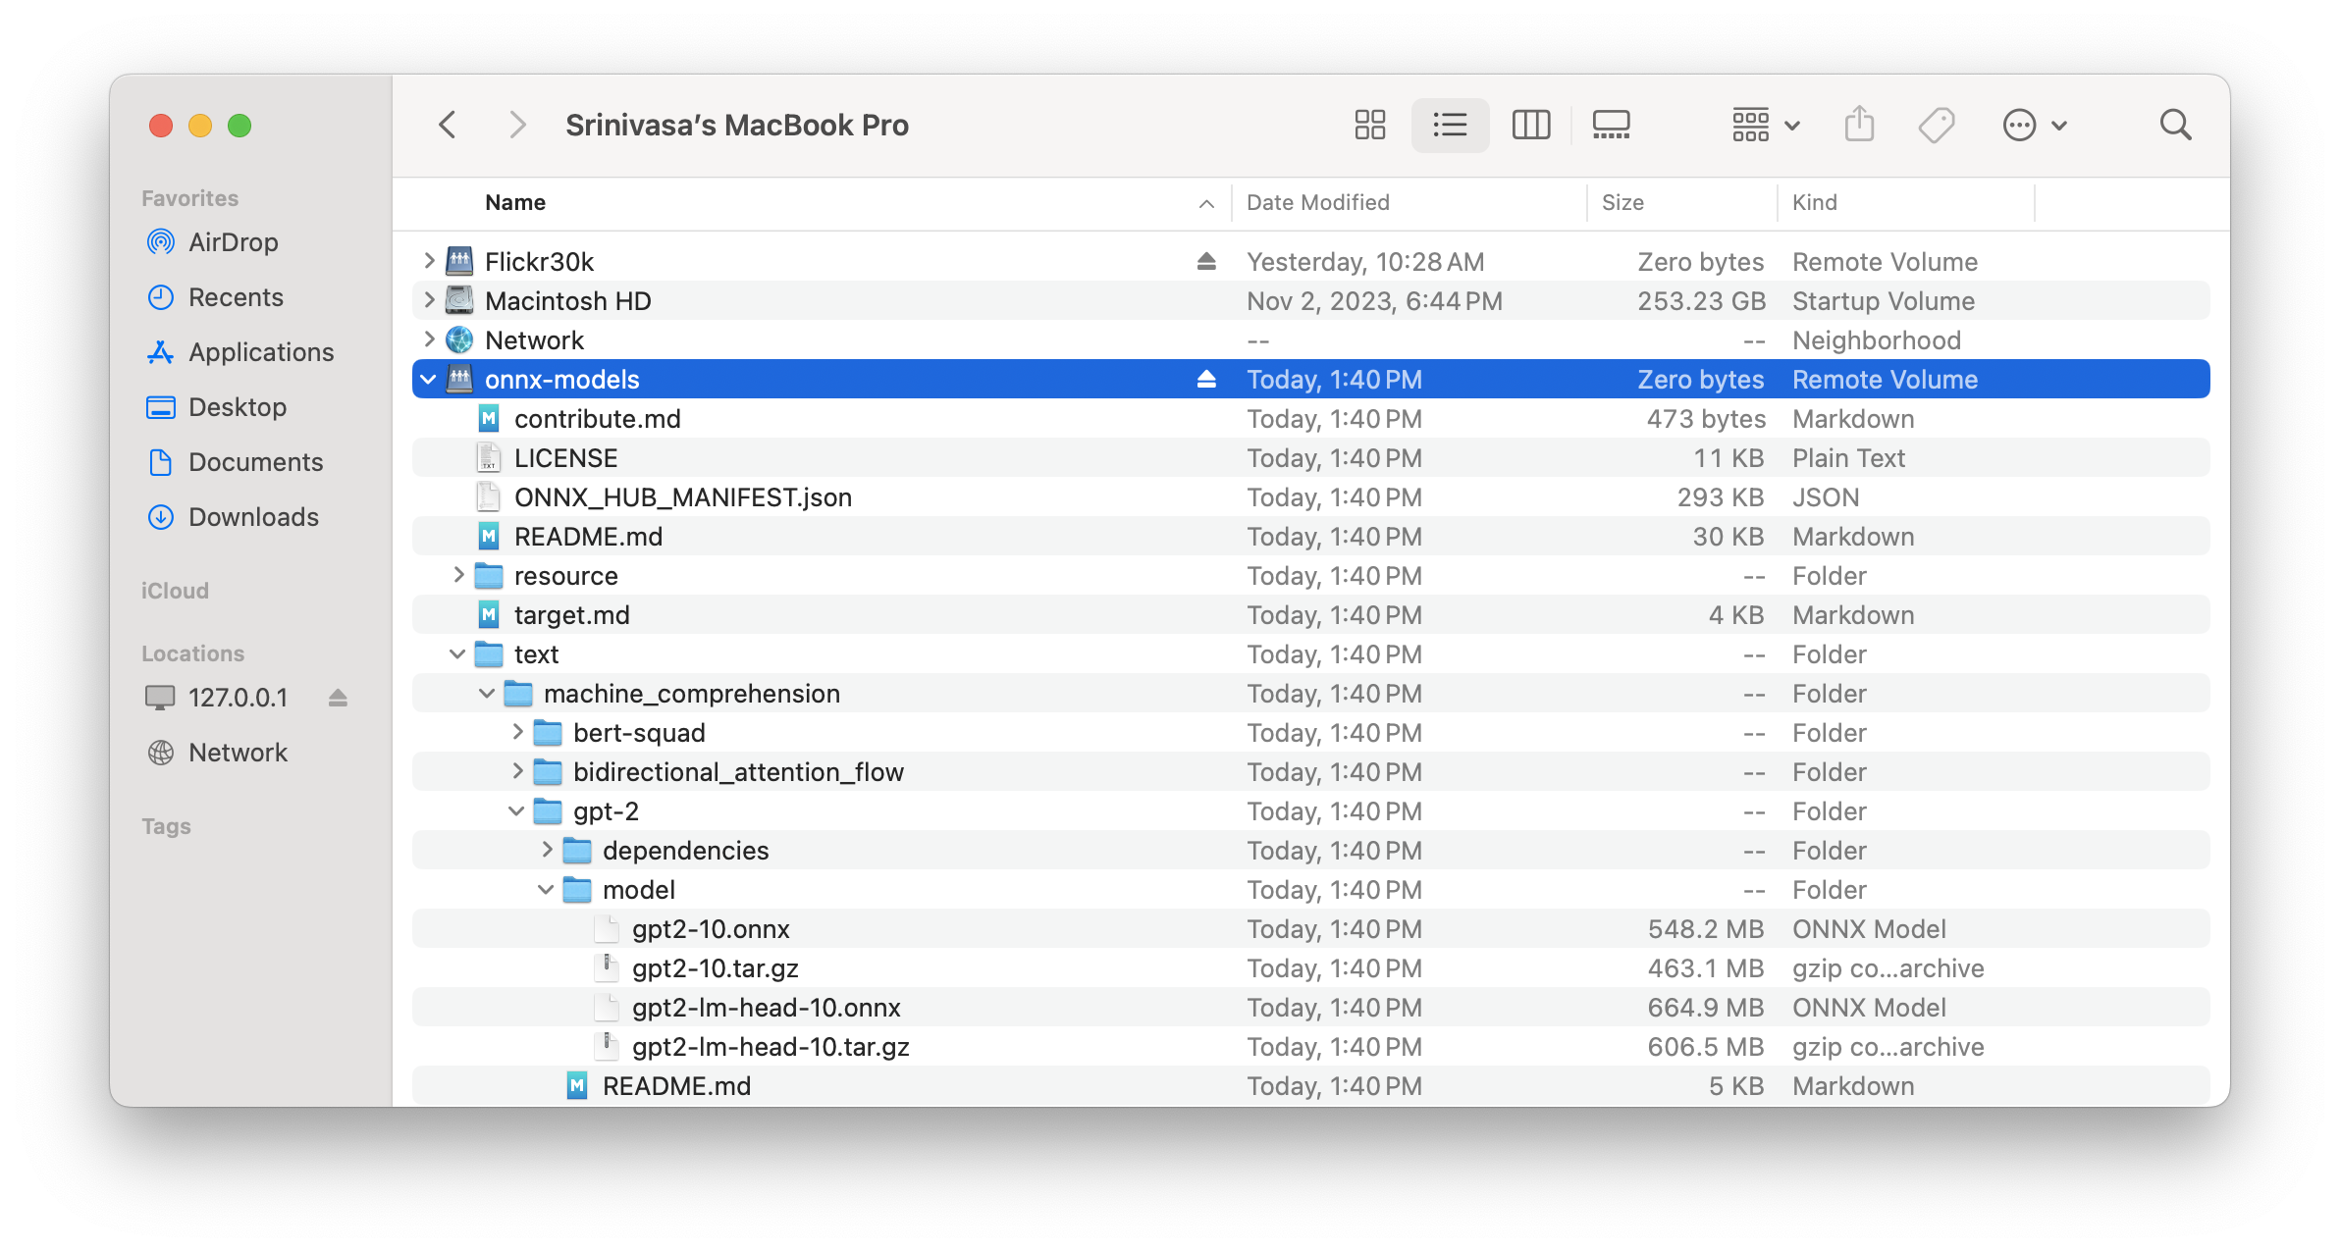2340x1252 pixels.
Task: Switch to gallery view
Action: (x=1611, y=125)
